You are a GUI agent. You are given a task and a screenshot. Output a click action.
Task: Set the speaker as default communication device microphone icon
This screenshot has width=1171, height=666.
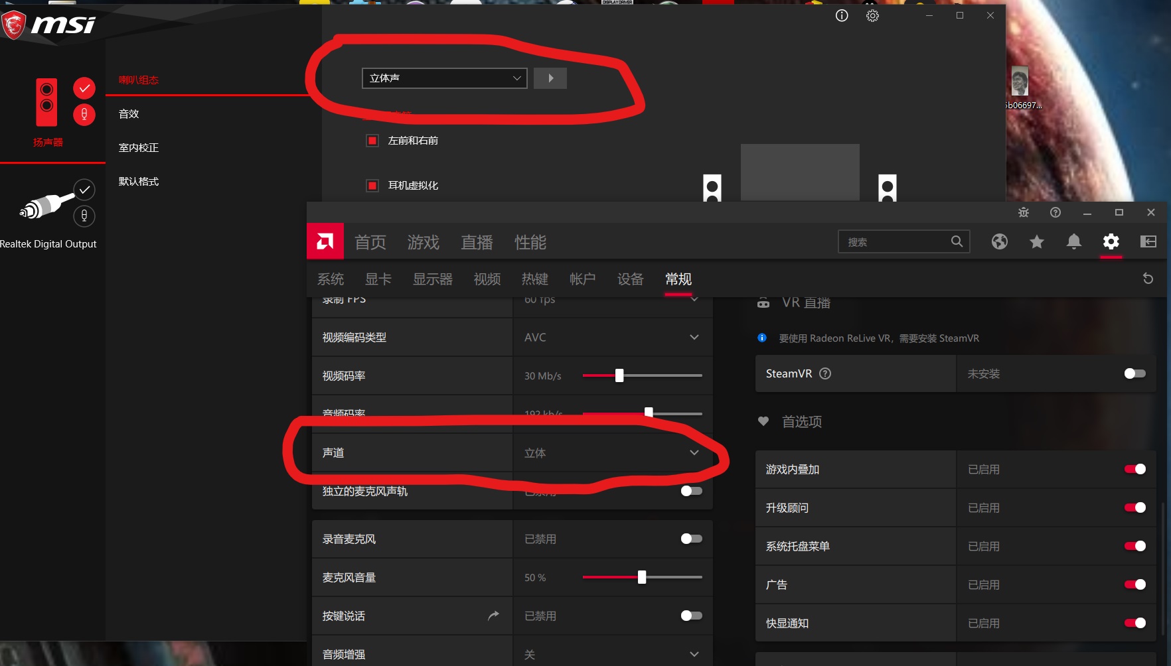pos(84,115)
